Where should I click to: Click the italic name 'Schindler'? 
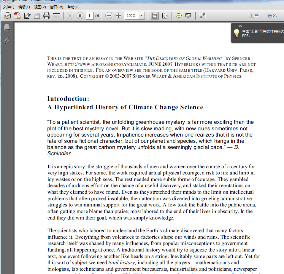[59, 153]
